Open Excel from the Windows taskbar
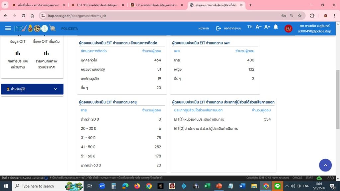 click(x=207, y=186)
